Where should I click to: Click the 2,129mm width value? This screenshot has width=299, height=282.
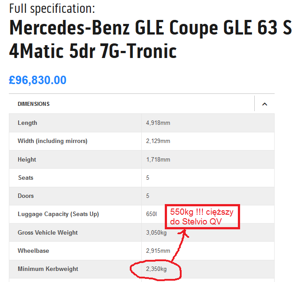point(158,141)
